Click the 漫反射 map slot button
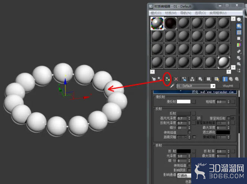 pyautogui.click(x=194, y=102)
